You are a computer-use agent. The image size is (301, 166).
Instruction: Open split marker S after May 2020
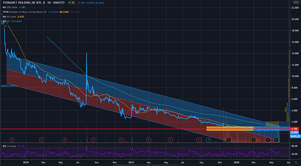click(x=276, y=140)
